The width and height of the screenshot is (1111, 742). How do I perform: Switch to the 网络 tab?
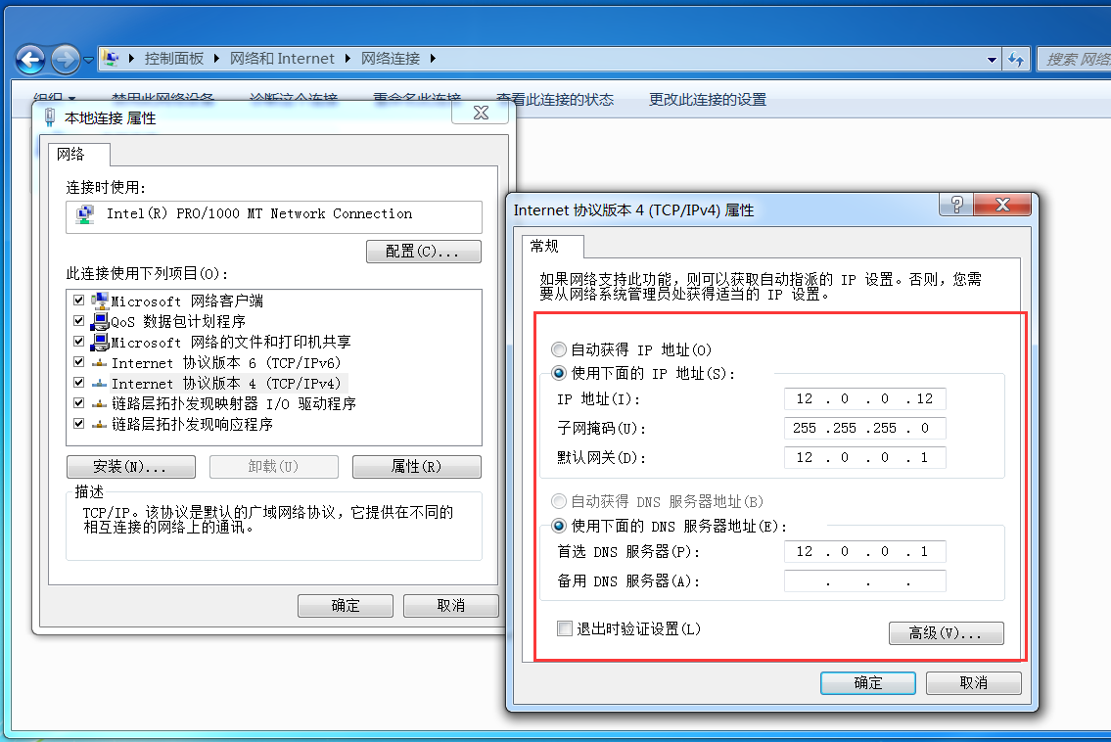(x=78, y=154)
